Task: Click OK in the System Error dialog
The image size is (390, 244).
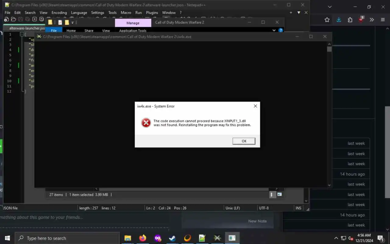Action: click(244, 141)
